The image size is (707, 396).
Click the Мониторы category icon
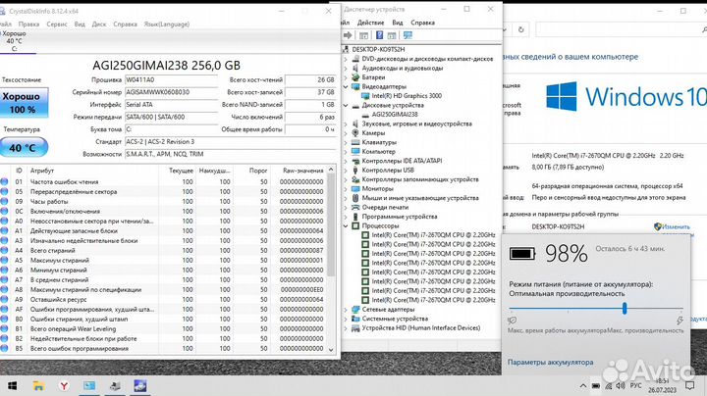[355, 188]
